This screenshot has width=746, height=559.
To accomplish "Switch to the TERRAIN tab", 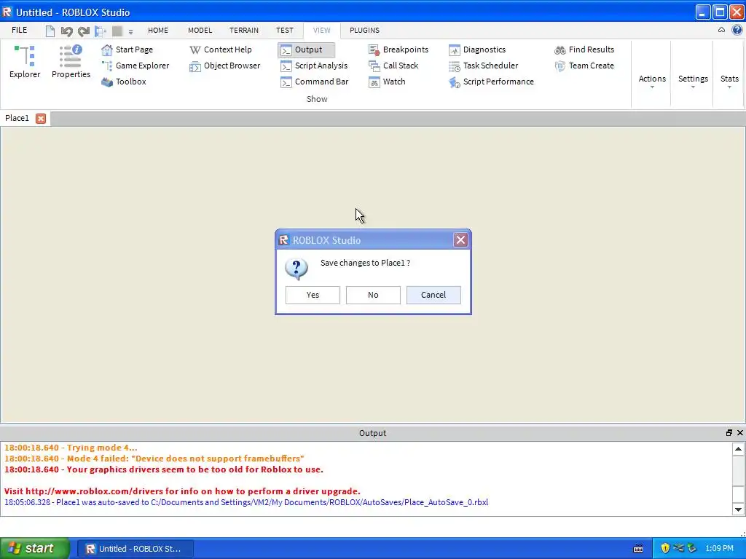I will (244, 30).
